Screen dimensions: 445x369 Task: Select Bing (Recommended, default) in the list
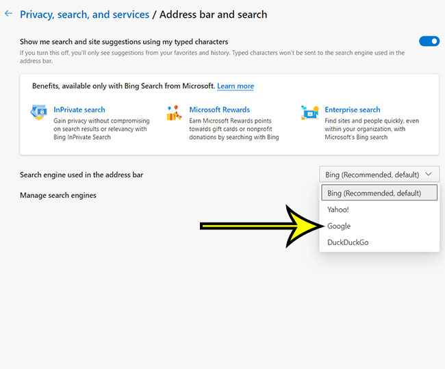pos(379,193)
